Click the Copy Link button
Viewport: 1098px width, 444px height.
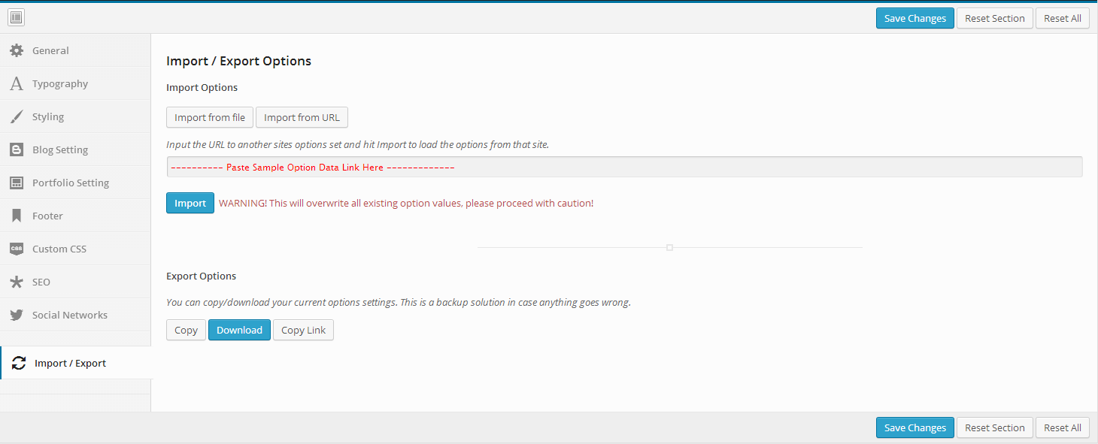pos(303,330)
